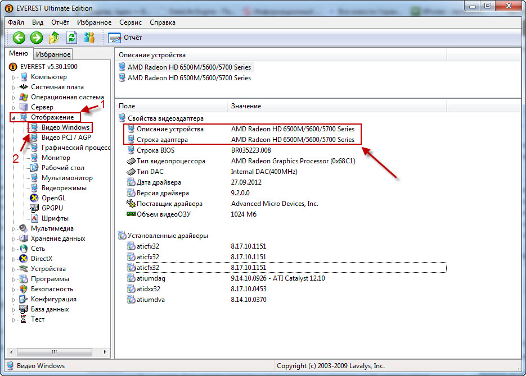Expand the DirectX branch
Screen dimensions: 526x376
click(x=14, y=259)
